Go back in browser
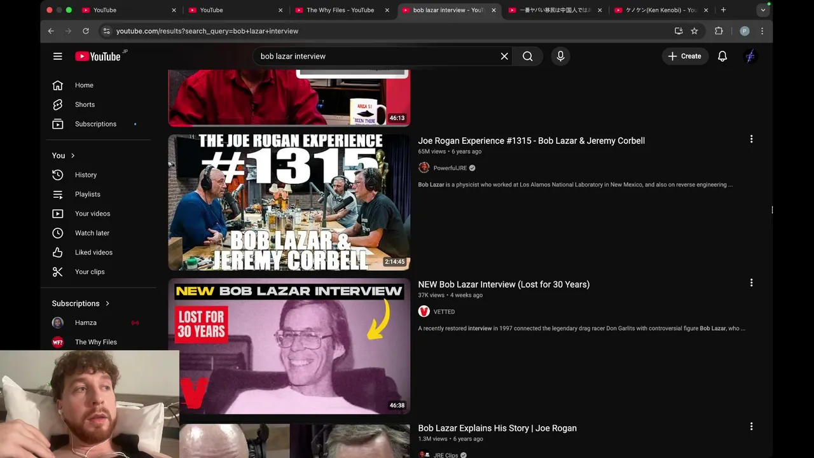Image resolution: width=814 pixels, height=458 pixels. click(51, 31)
